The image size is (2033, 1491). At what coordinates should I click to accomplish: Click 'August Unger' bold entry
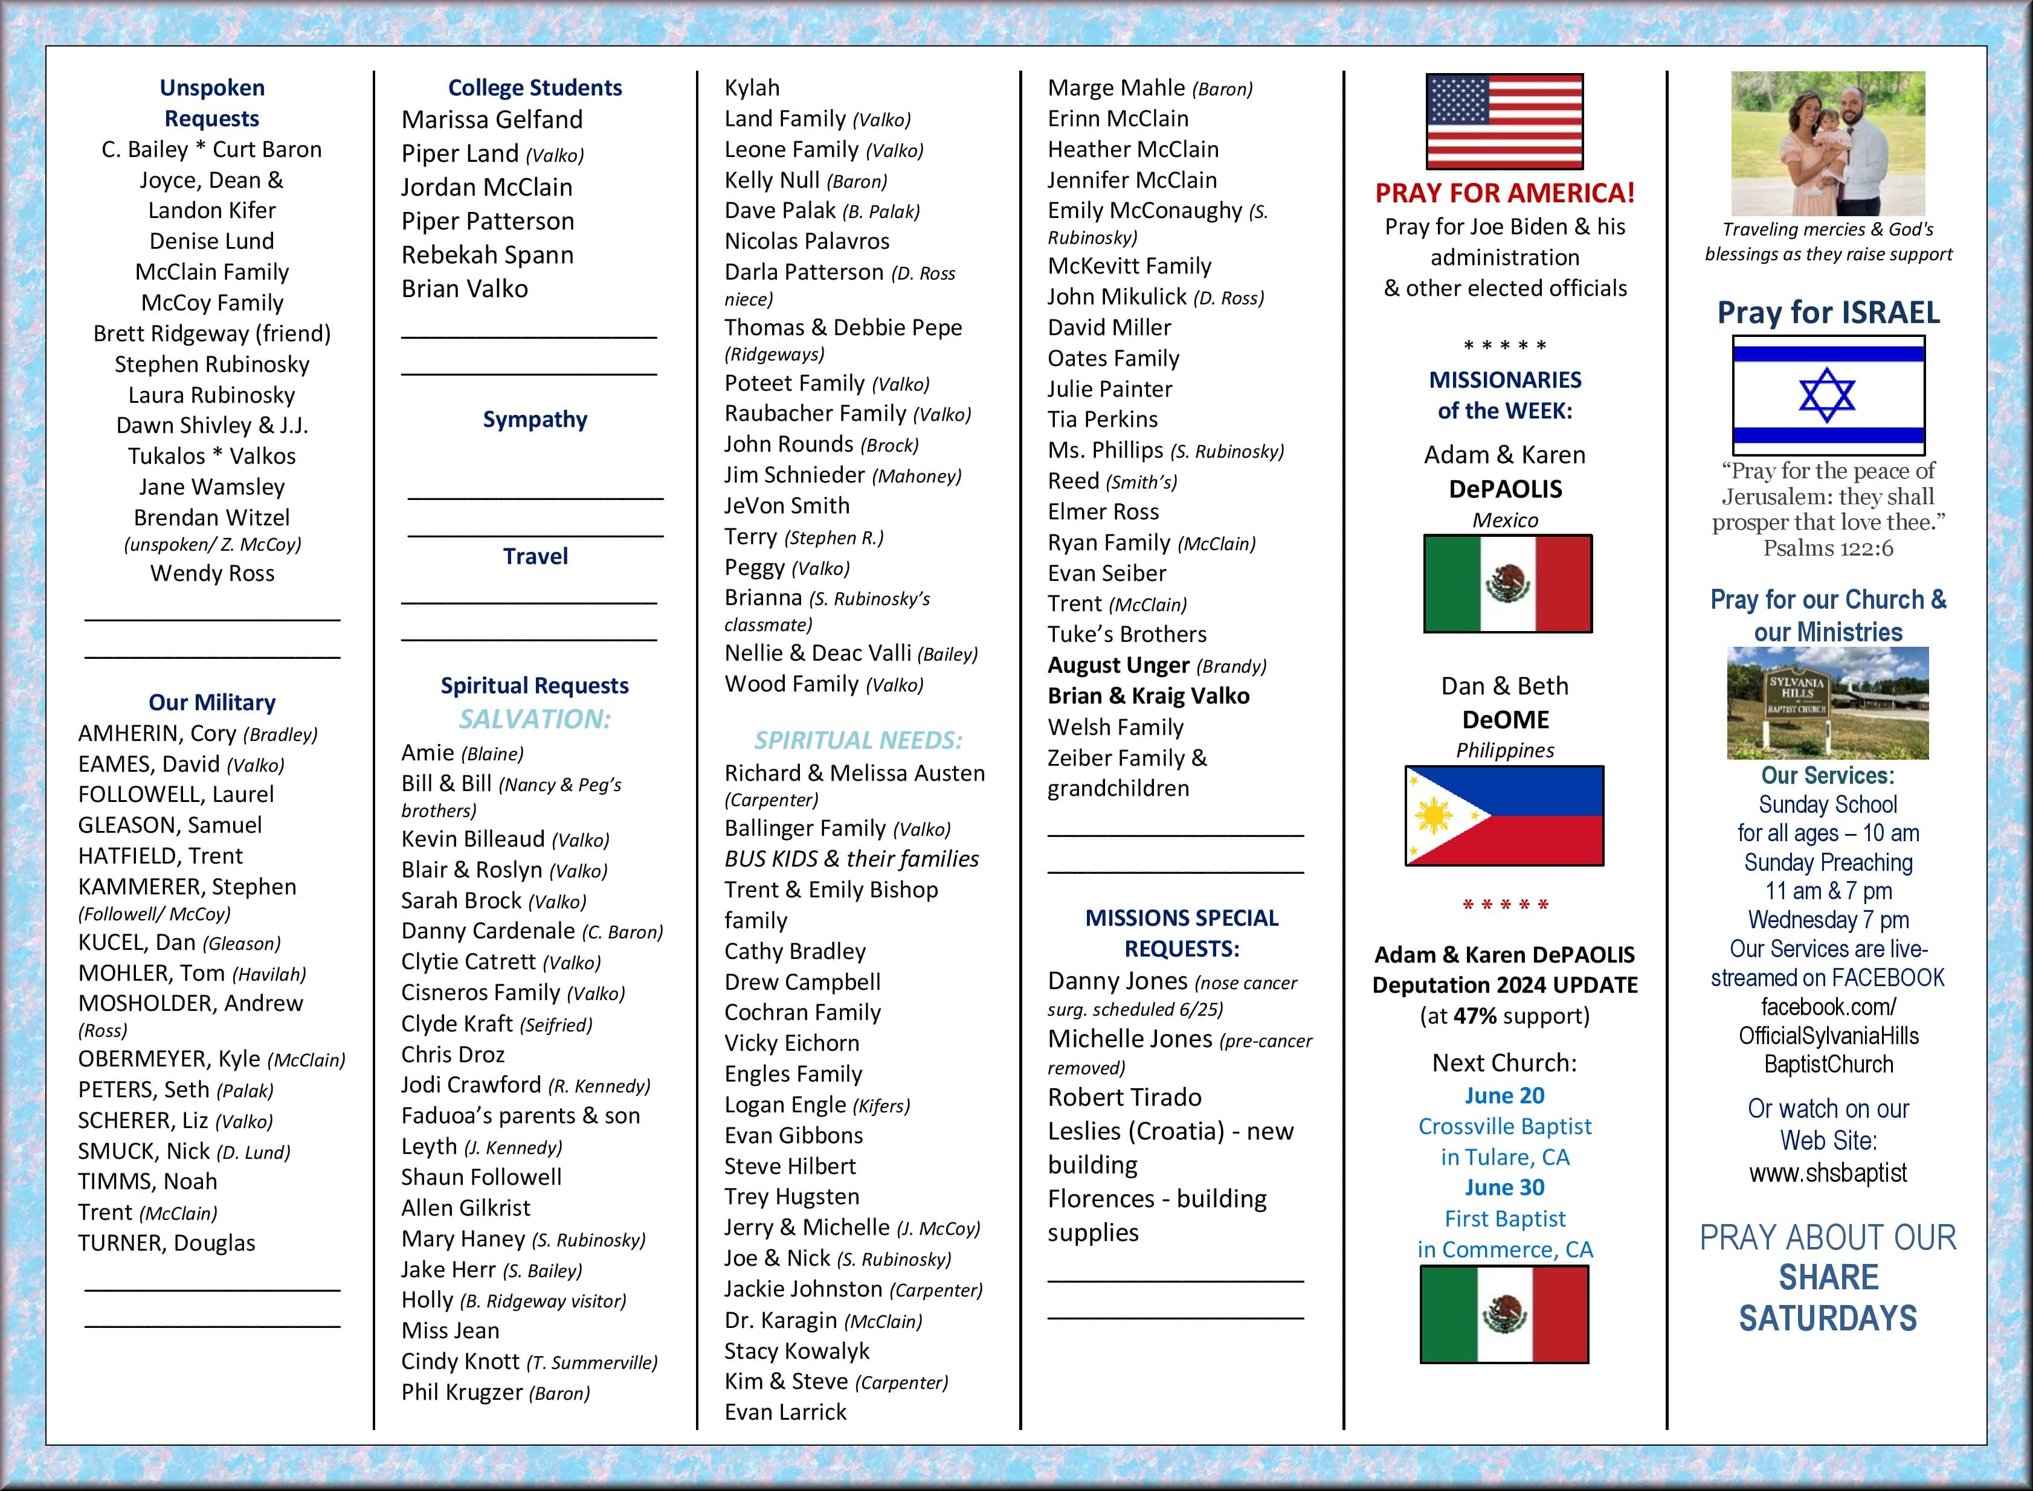click(x=1118, y=665)
